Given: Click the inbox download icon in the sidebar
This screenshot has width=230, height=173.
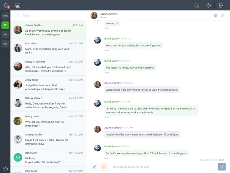Looking at the screenshot, I should tap(5, 168).
